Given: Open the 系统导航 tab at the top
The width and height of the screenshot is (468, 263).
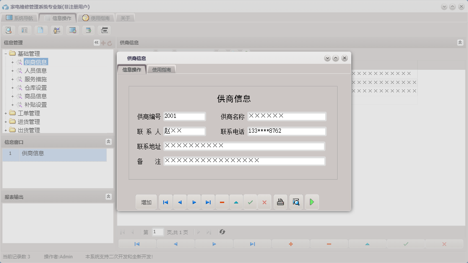Looking at the screenshot, I should pyautogui.click(x=21, y=18).
